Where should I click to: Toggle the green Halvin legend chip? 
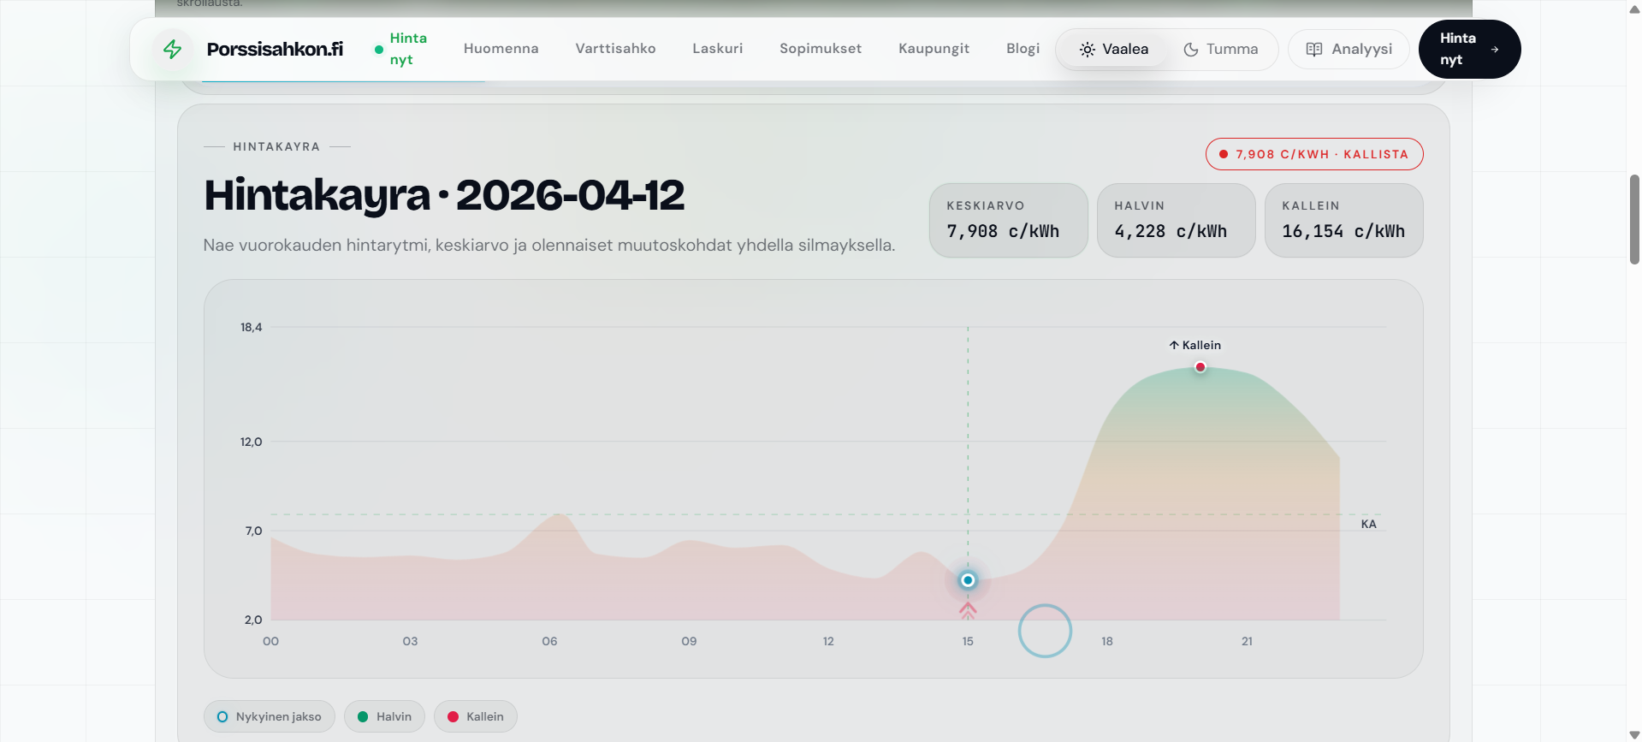(x=384, y=716)
